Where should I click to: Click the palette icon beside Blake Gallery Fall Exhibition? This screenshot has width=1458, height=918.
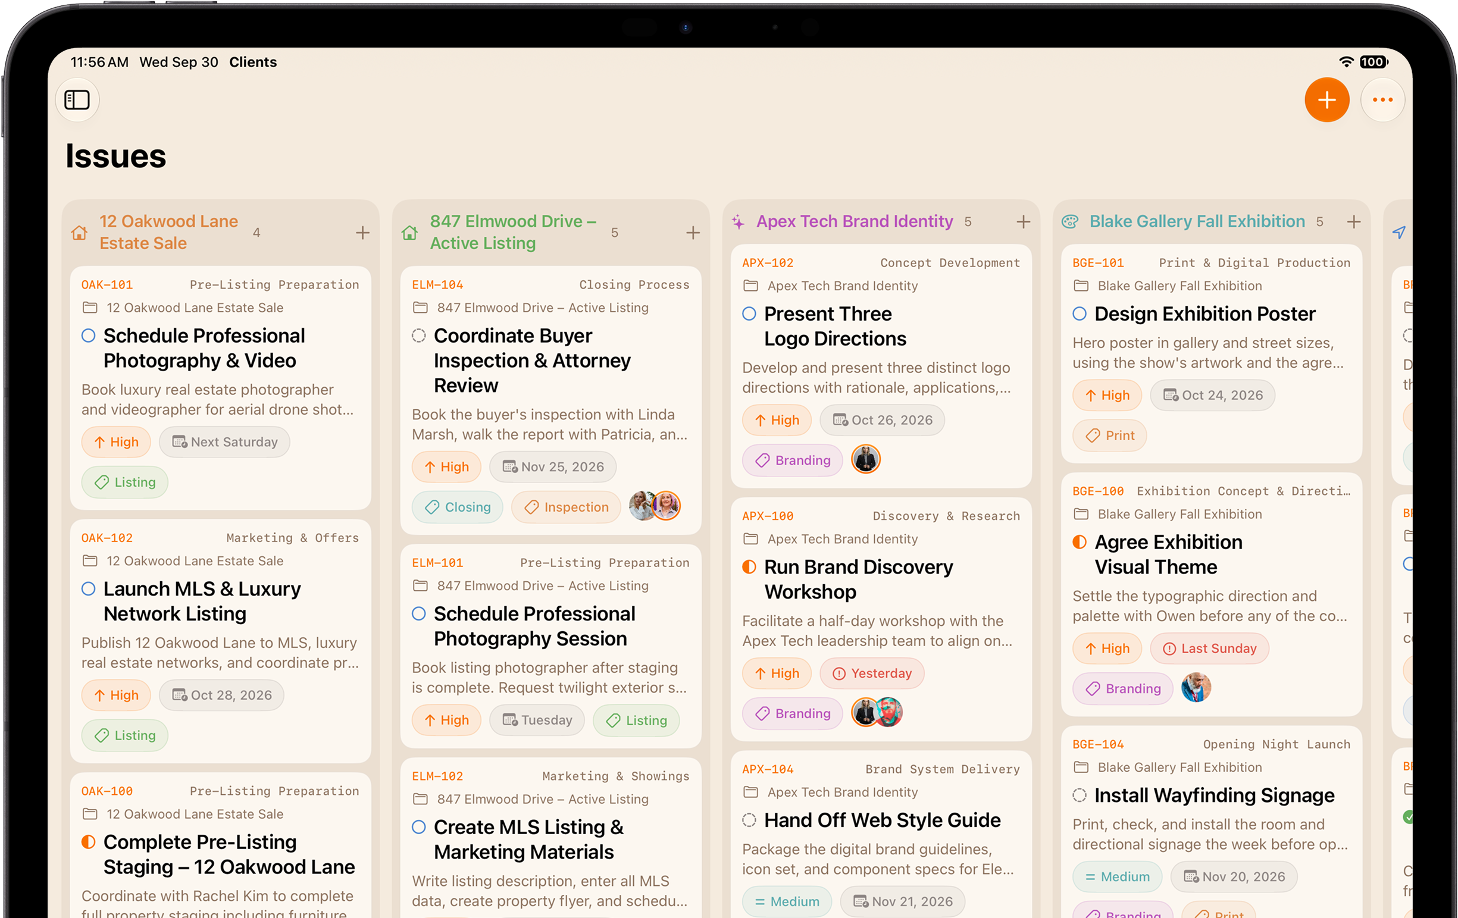coord(1070,222)
